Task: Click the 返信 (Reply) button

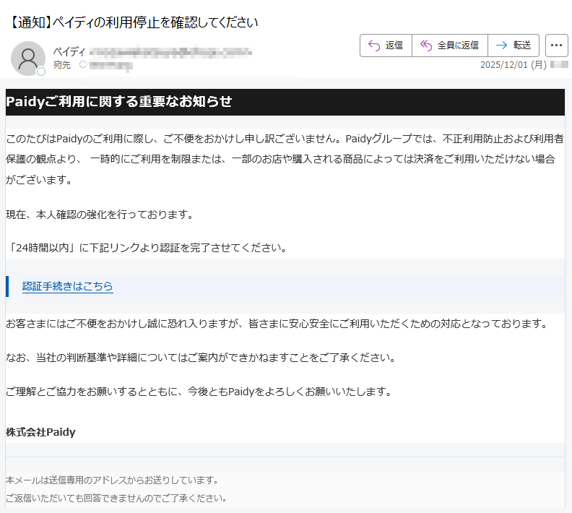Action: (386, 45)
